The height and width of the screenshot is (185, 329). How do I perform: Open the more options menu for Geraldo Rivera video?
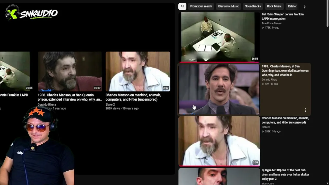[x=305, y=110]
